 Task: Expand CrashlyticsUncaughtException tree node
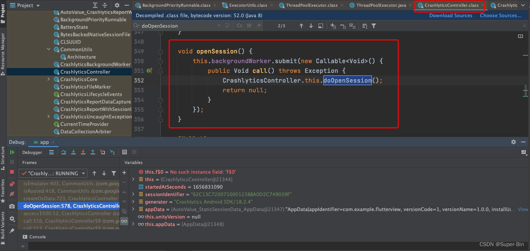[x=48, y=117]
